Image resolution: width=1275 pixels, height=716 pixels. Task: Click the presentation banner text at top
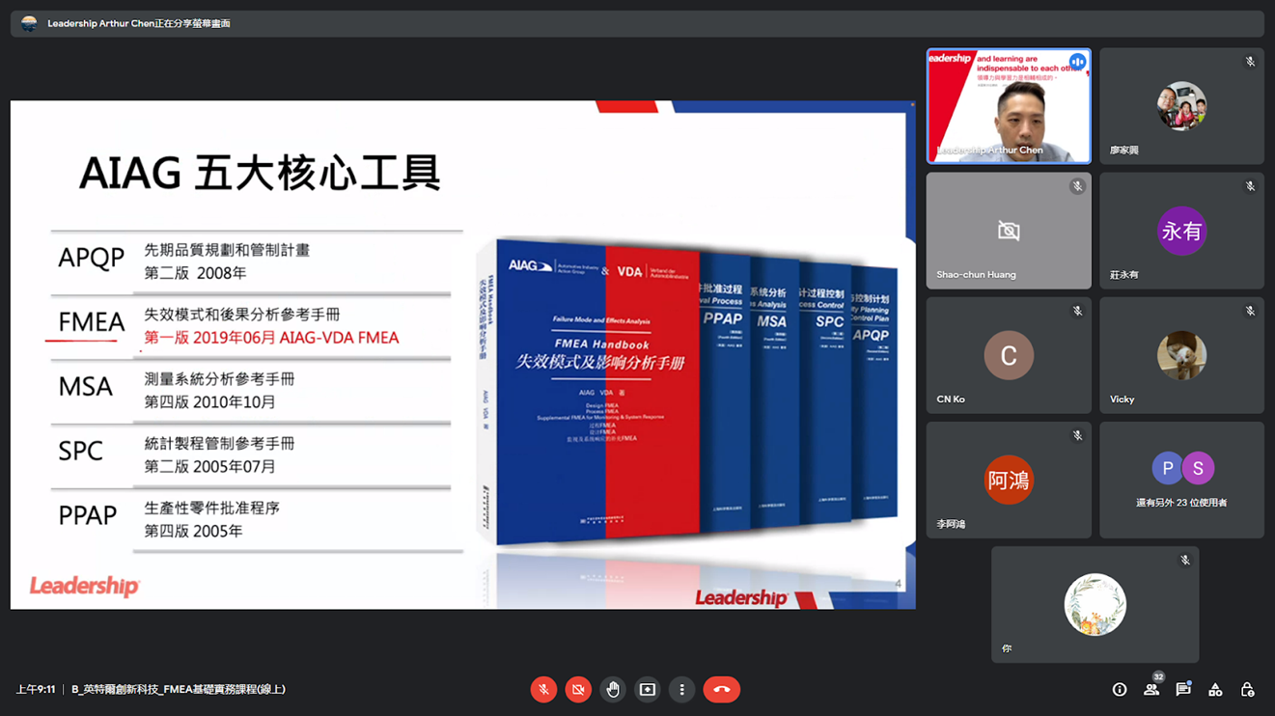(x=139, y=23)
